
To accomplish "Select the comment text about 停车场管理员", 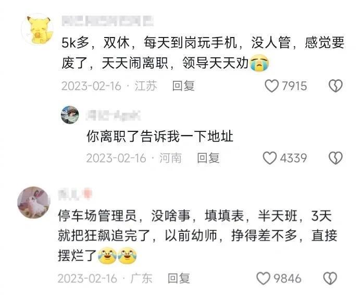I will (x=197, y=236).
